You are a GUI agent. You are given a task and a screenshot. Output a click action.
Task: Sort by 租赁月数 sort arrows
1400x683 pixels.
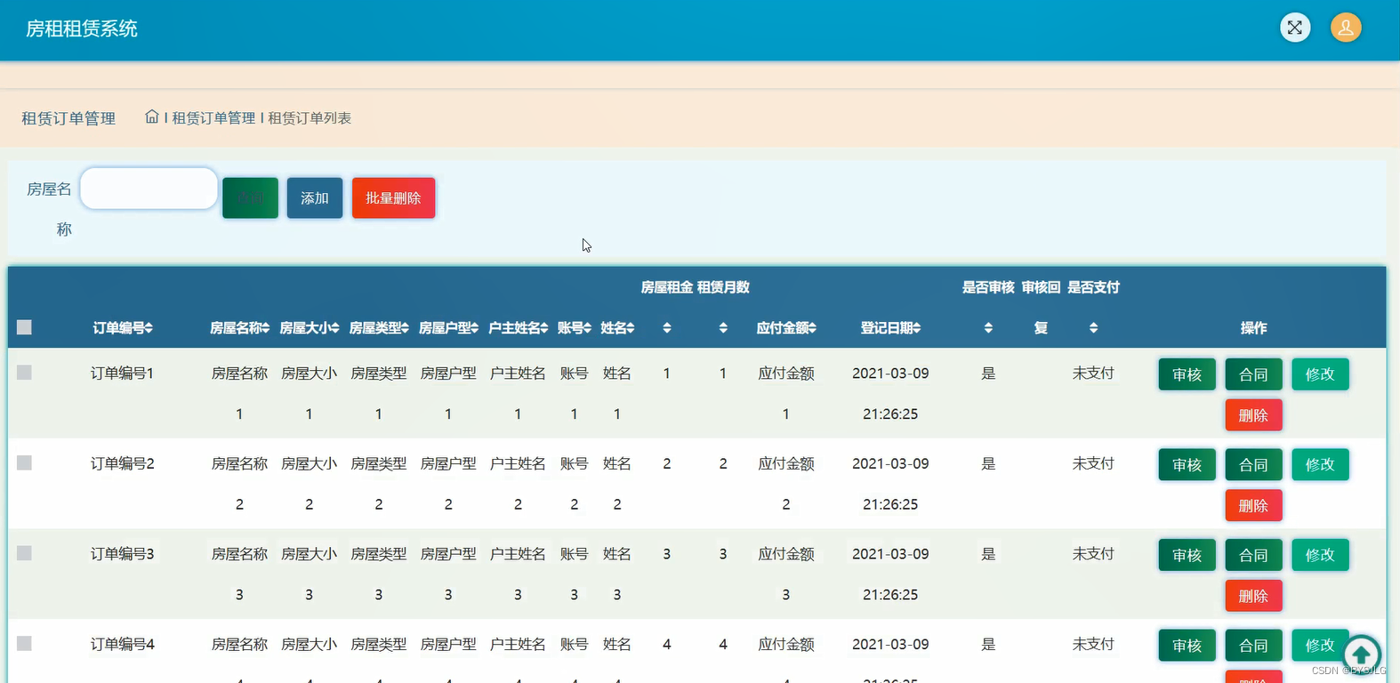click(723, 328)
